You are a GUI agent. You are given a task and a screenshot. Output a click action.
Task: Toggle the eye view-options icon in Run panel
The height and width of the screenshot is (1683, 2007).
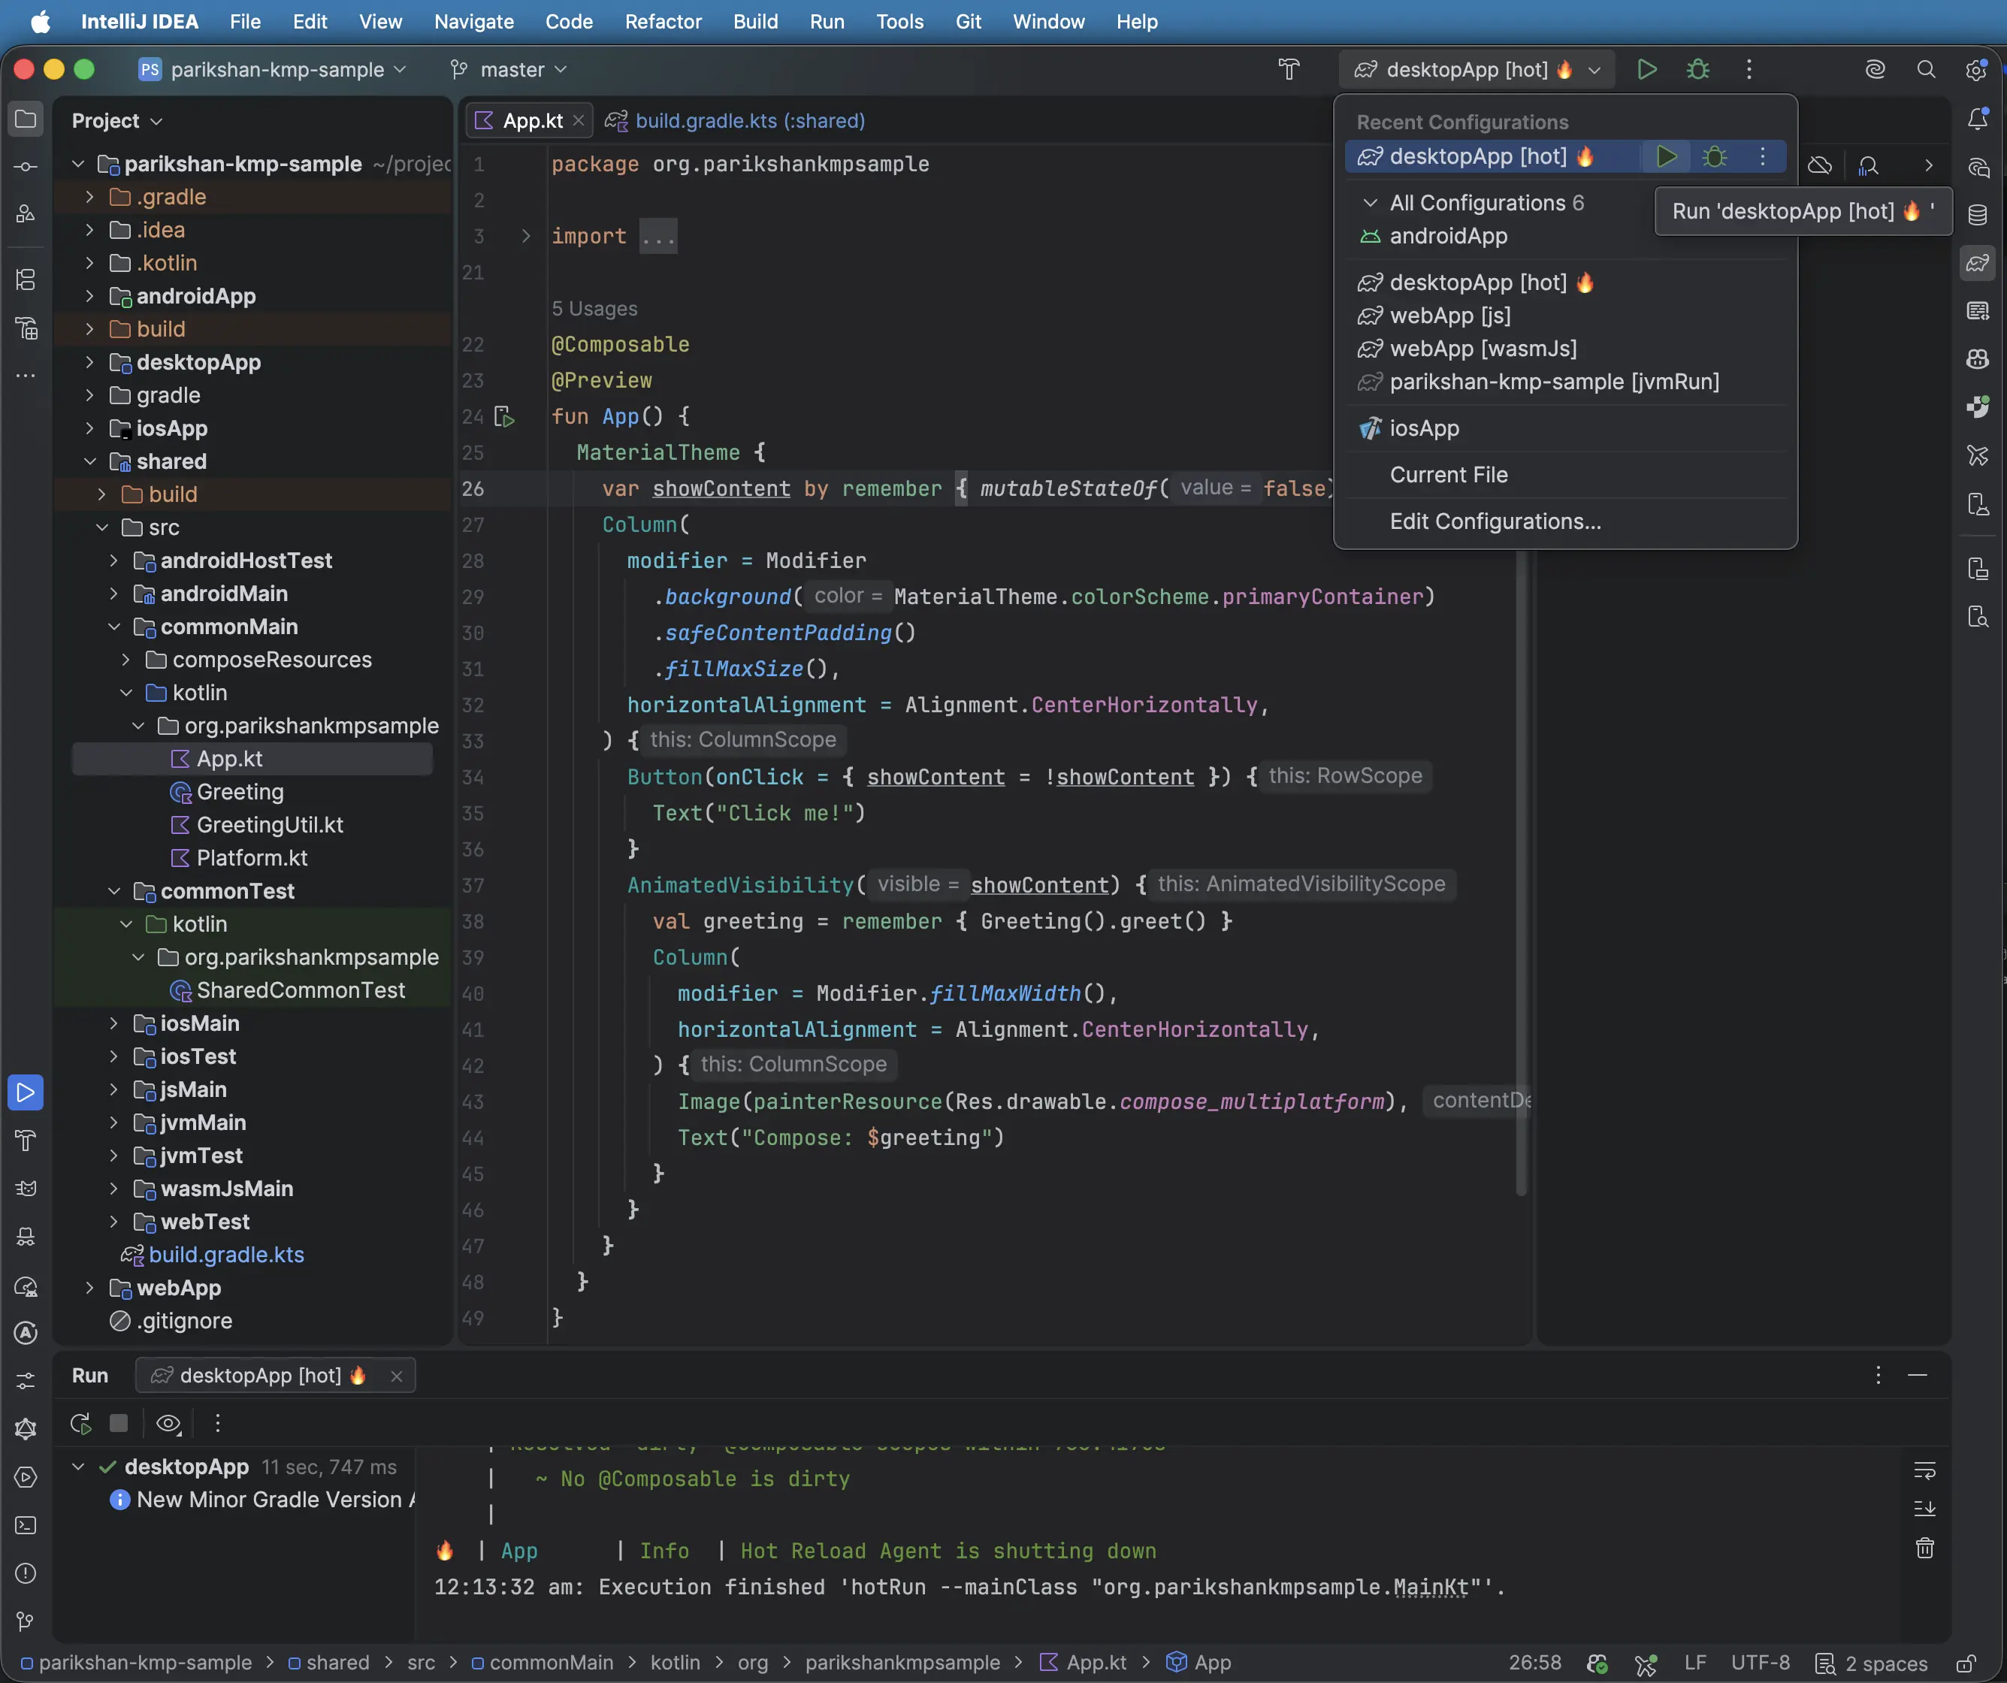(x=168, y=1423)
